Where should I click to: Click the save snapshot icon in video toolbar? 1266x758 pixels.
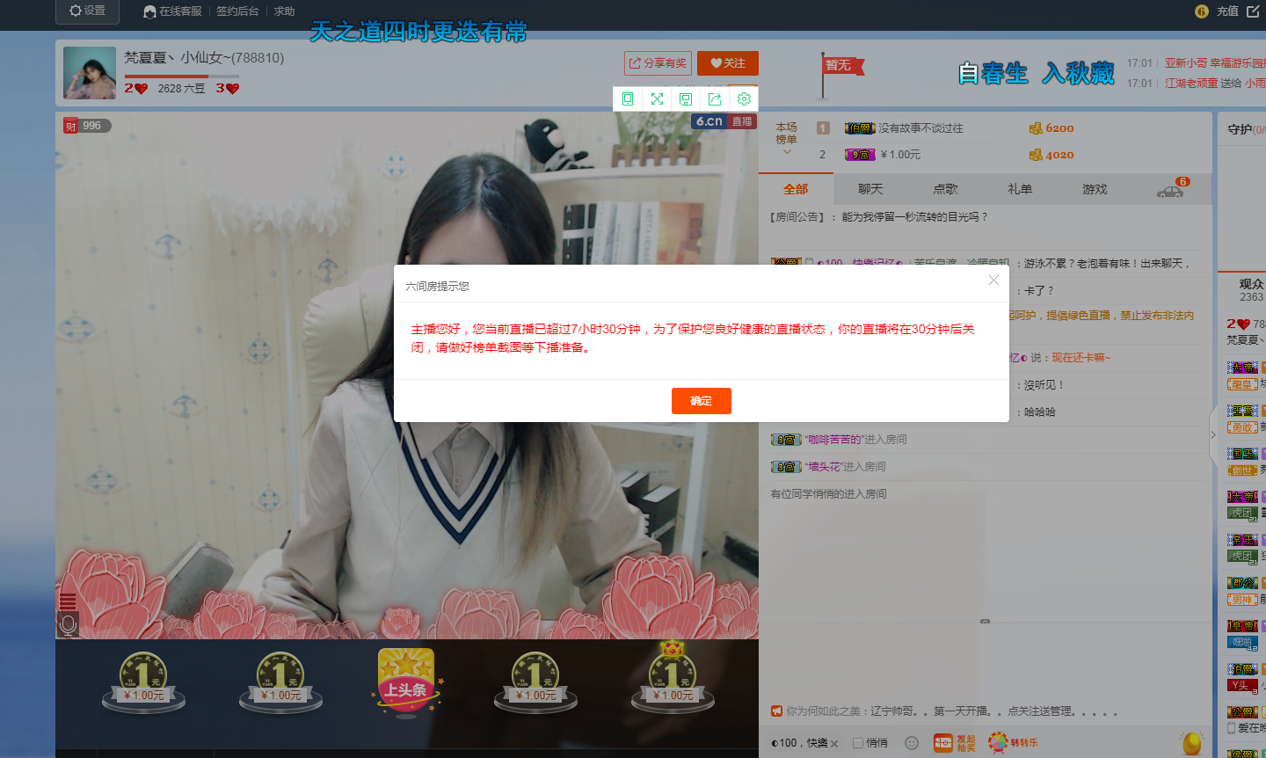point(686,98)
